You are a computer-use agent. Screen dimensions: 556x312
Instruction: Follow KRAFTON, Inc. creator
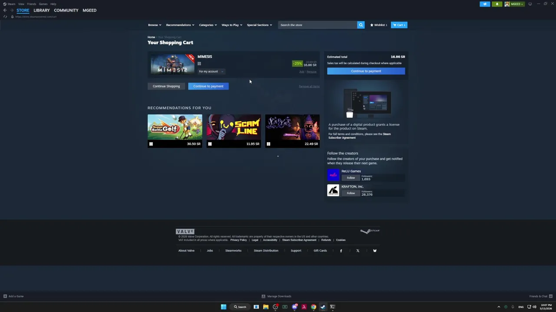(x=351, y=193)
